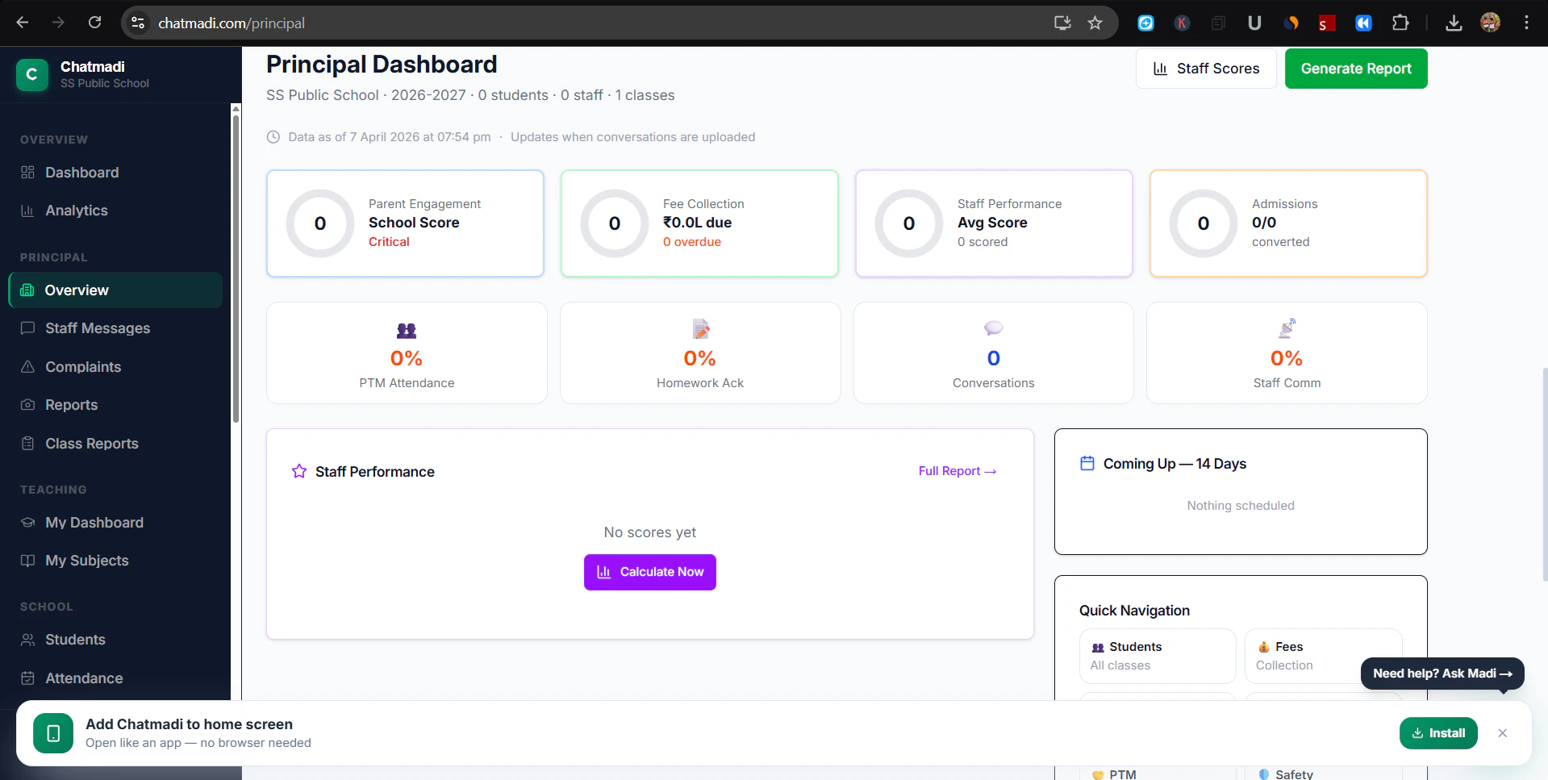1548x780 pixels.
Task: Click the Analytics bar chart icon
Action: click(28, 211)
